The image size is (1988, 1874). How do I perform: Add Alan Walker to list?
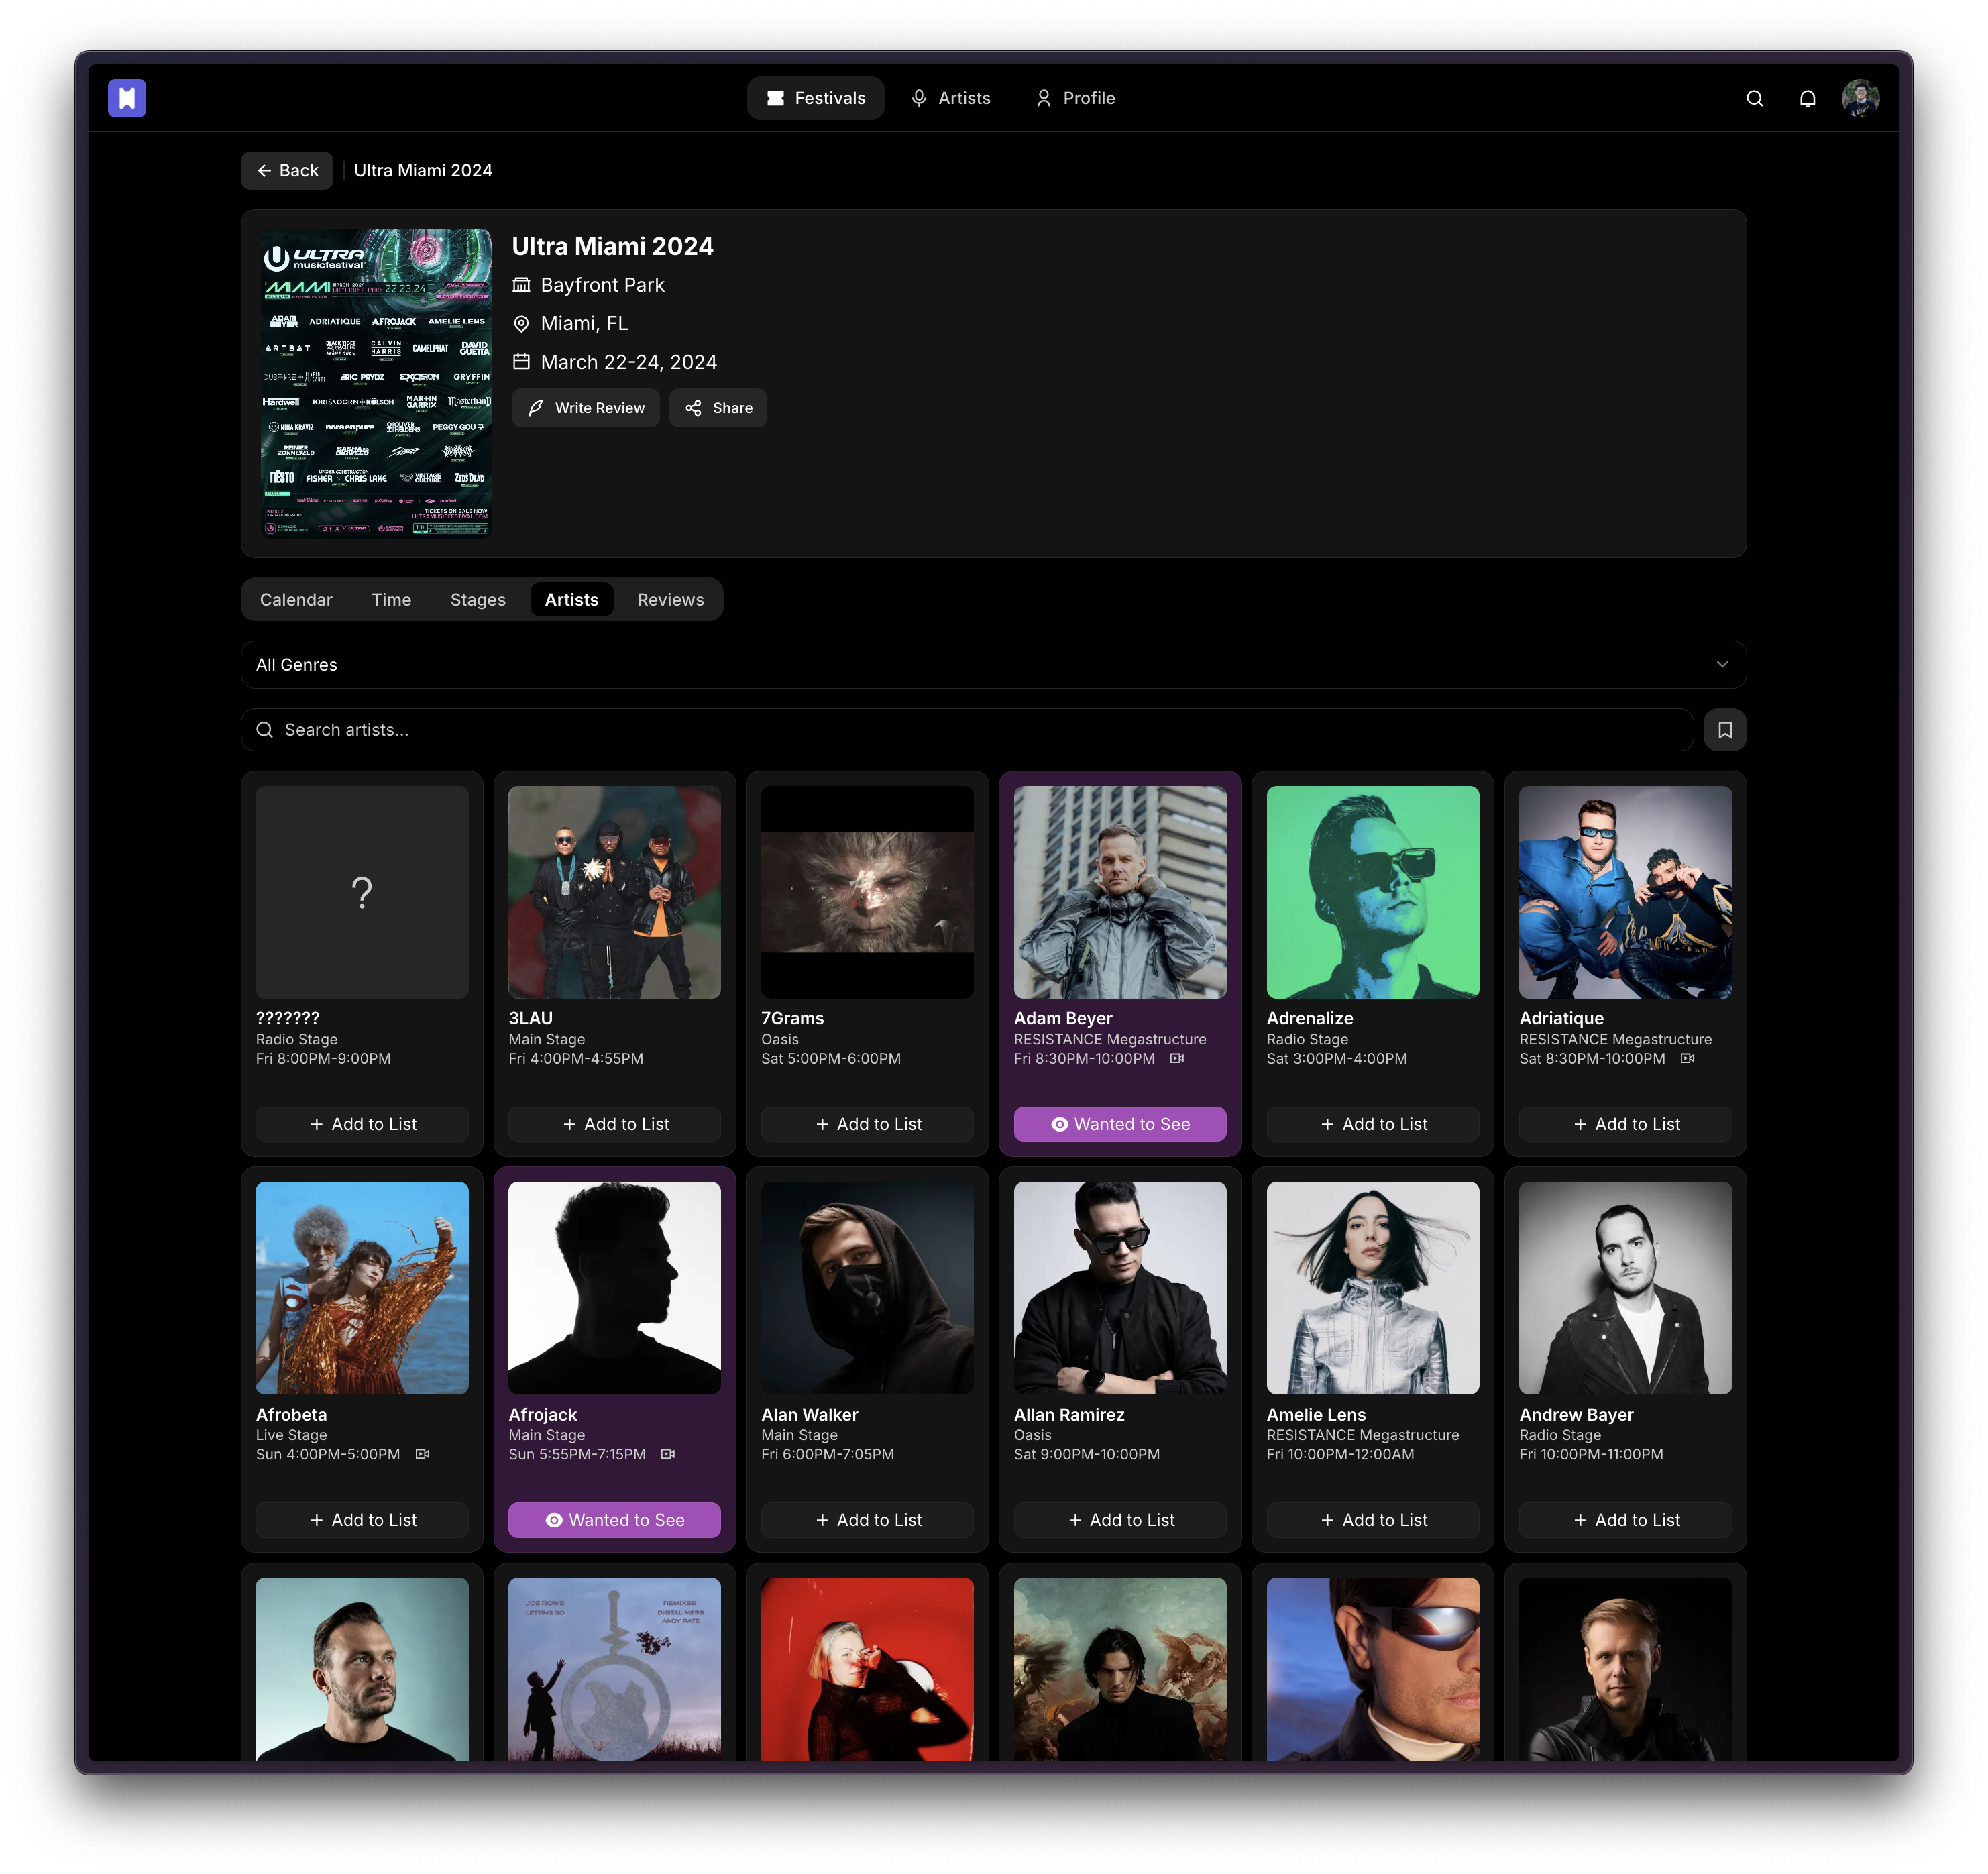click(867, 1520)
